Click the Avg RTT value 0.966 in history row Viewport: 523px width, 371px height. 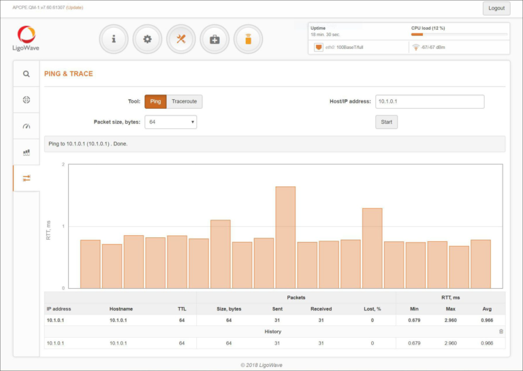pyautogui.click(x=487, y=343)
